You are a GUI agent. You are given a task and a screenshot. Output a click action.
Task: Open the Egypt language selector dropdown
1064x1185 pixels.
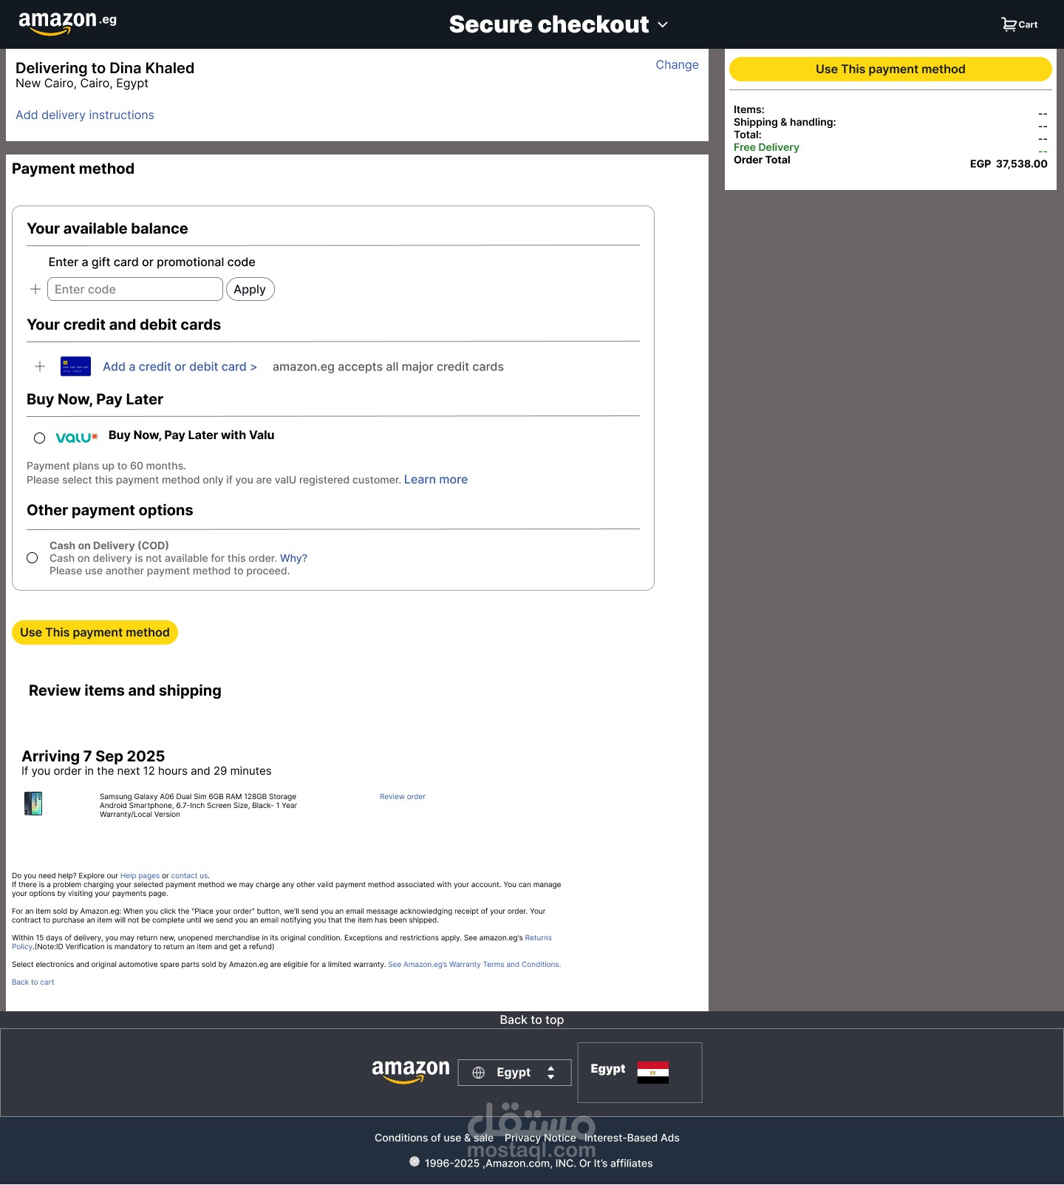click(514, 1073)
